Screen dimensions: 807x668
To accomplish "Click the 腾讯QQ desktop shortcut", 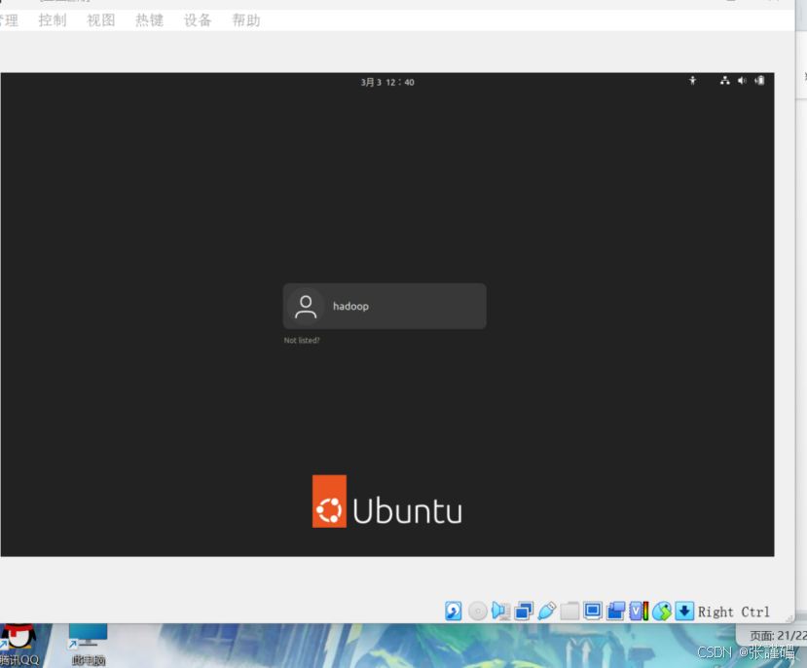I will click(19, 646).
